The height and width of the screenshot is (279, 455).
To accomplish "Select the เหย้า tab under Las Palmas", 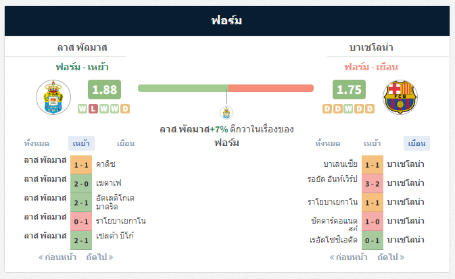I will point(81,143).
